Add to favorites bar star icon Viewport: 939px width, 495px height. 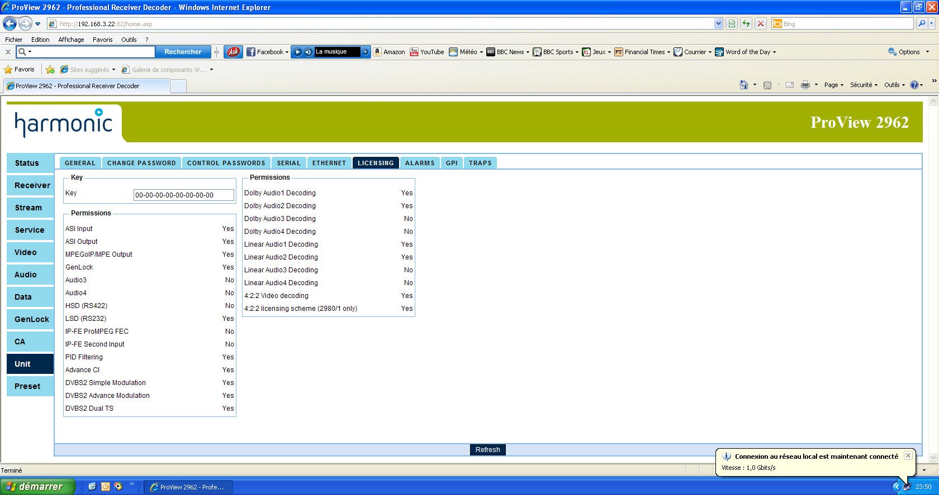click(50, 69)
